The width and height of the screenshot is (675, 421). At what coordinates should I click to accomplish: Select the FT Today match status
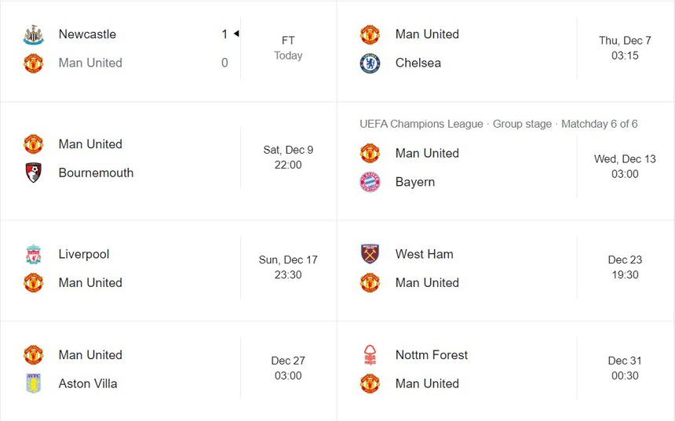pos(288,48)
